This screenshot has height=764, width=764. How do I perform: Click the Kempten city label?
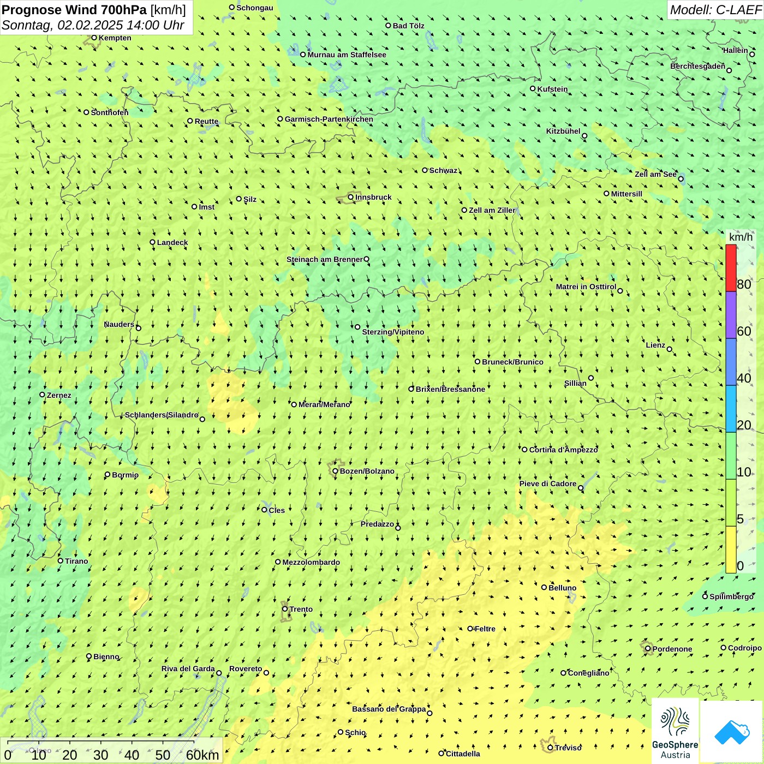(x=115, y=38)
